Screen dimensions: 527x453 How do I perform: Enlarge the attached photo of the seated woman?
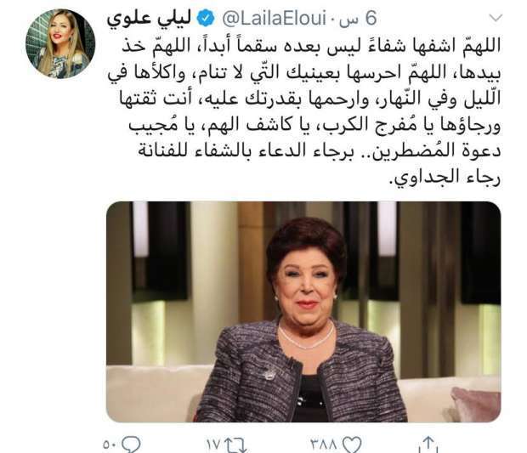coord(303,312)
